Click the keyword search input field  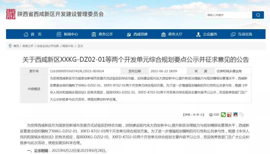[x=227, y=15]
